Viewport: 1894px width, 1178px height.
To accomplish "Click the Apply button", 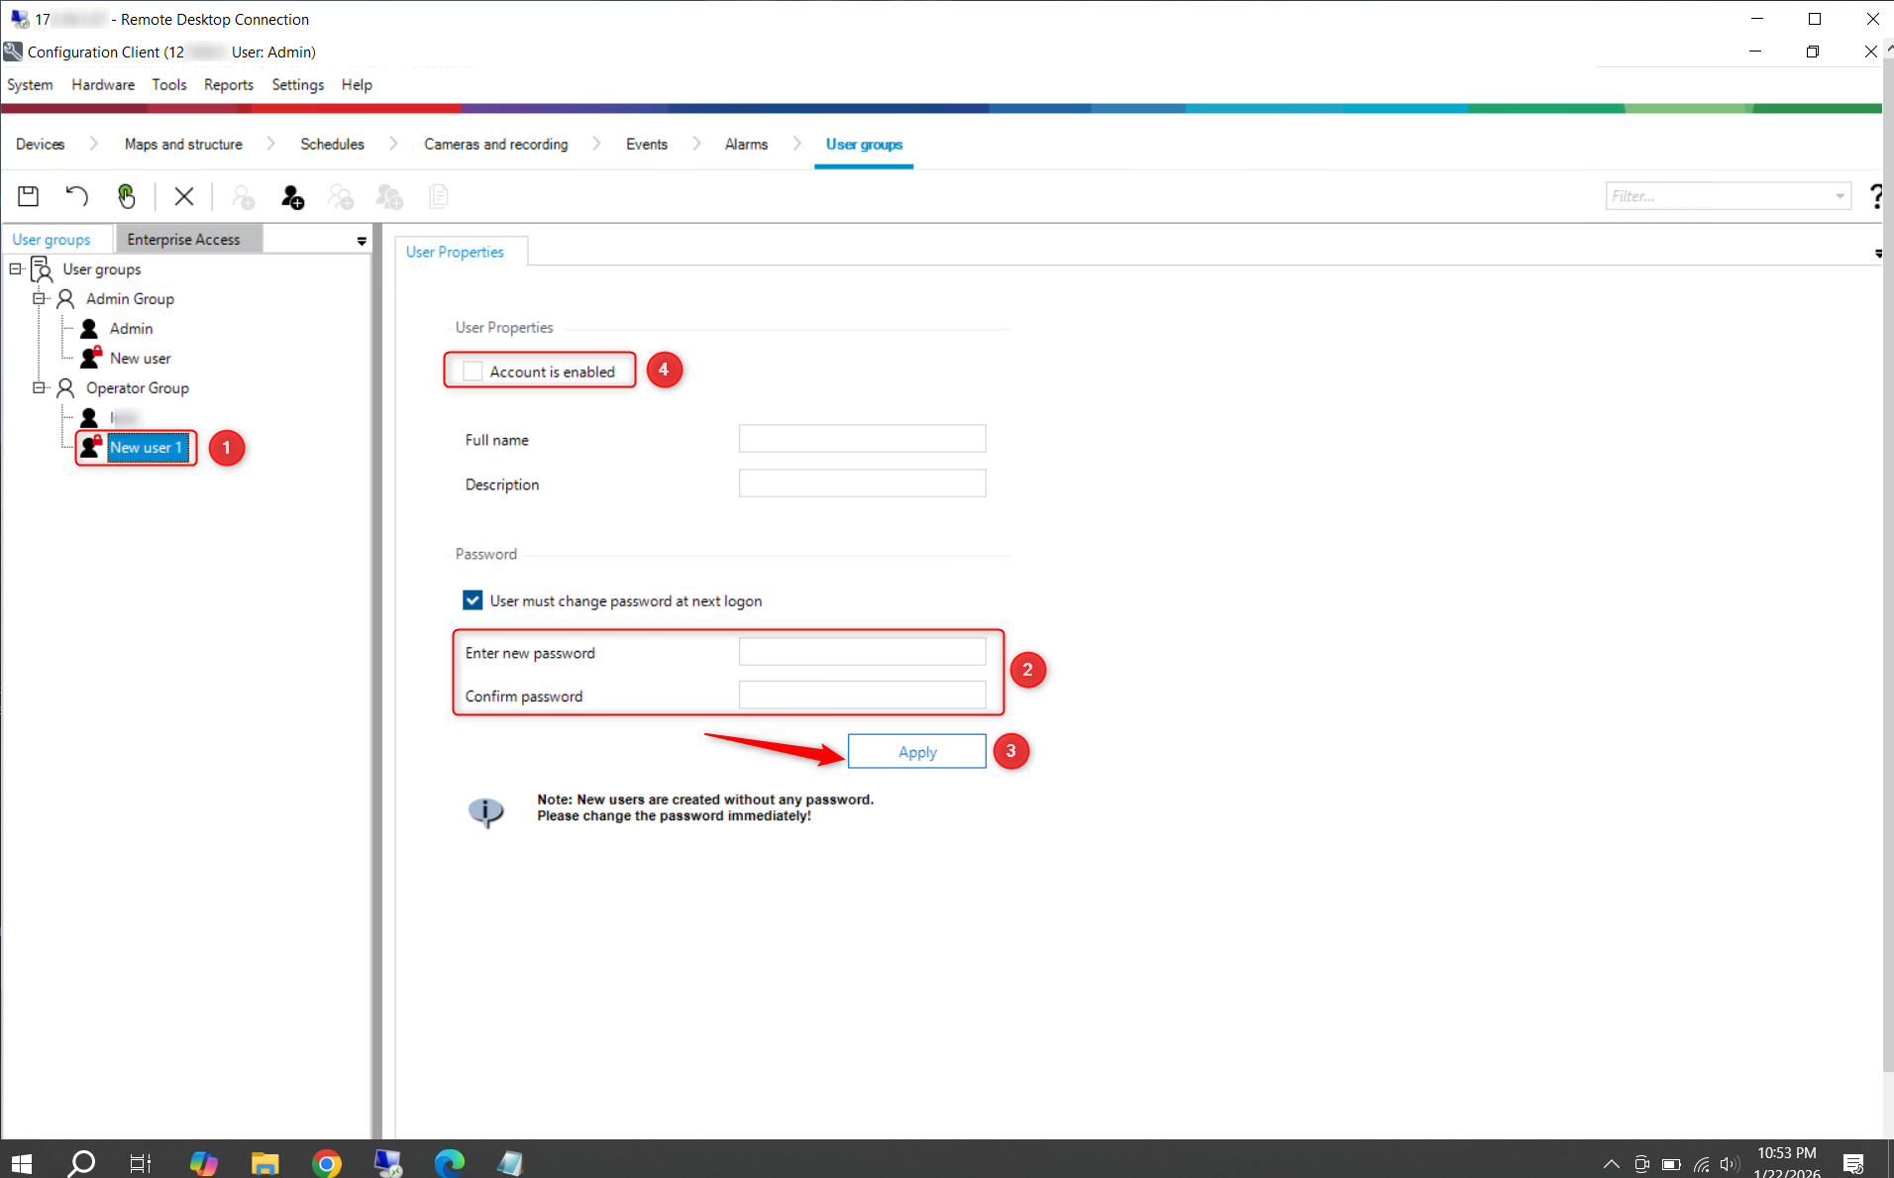I will [x=916, y=752].
